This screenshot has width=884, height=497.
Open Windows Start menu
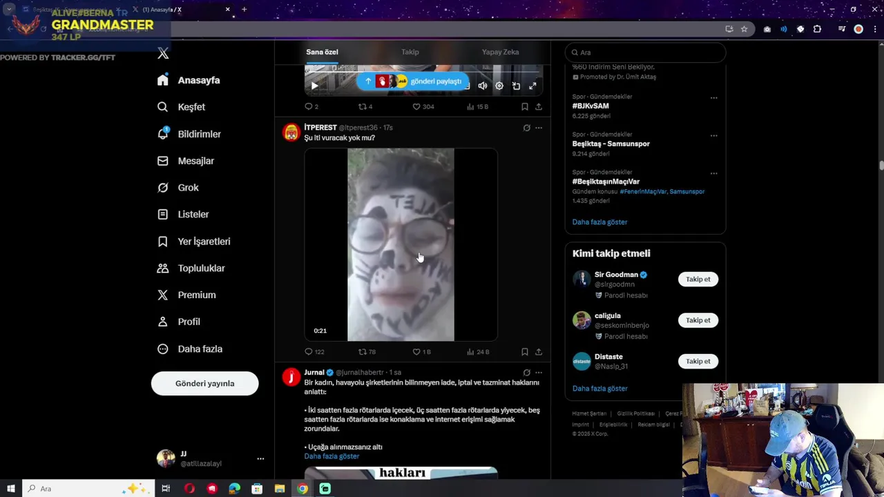10,489
